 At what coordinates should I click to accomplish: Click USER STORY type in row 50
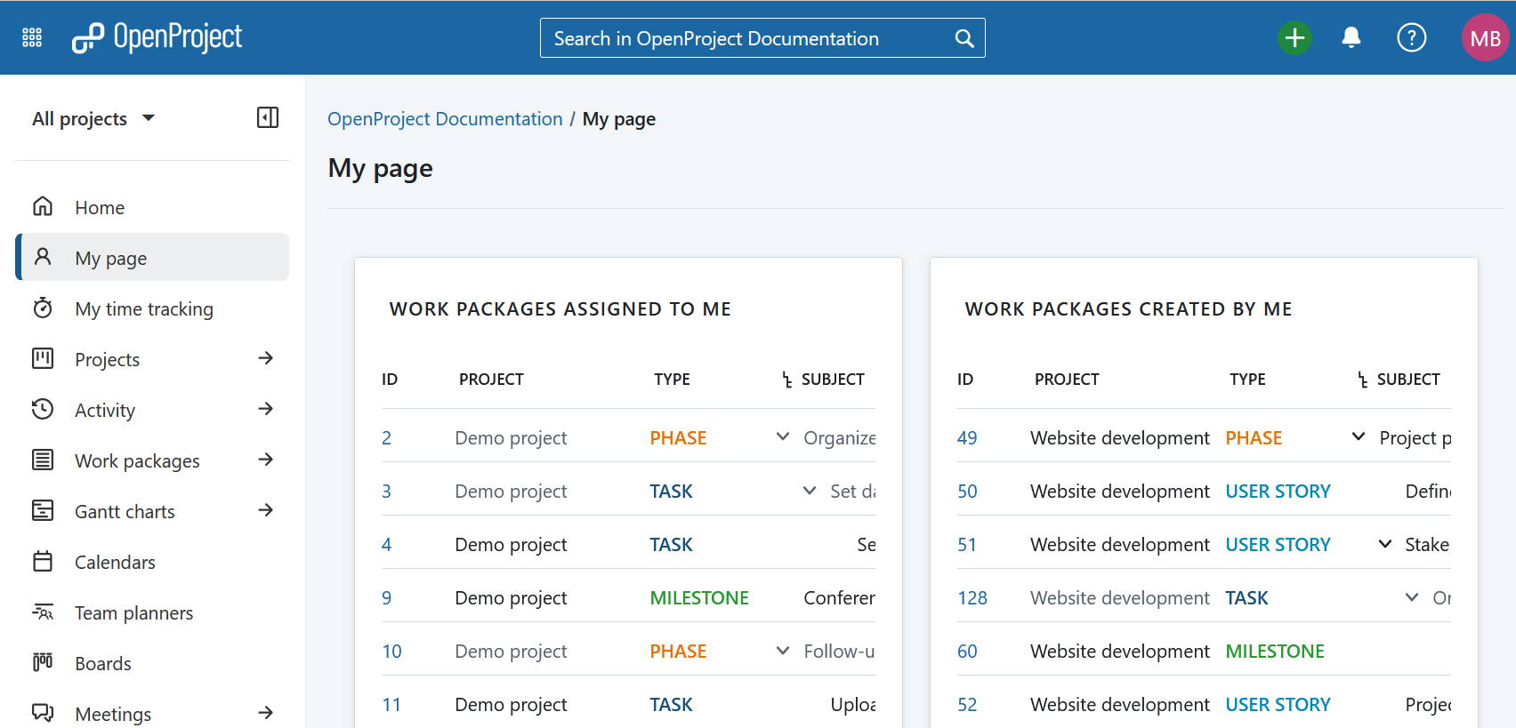tap(1278, 491)
